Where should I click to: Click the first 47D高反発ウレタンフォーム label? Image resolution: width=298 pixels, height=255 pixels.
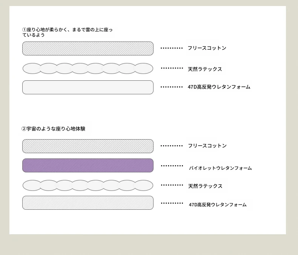pyautogui.click(x=219, y=87)
